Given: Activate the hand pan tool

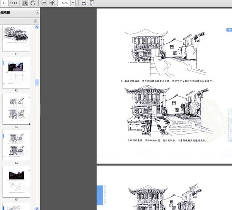Looking at the screenshot, I should point(33,3).
